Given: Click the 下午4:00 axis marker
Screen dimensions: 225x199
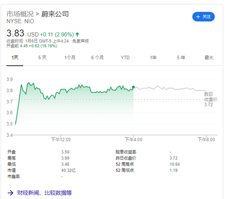Looking at the screenshot, I should (134, 140).
